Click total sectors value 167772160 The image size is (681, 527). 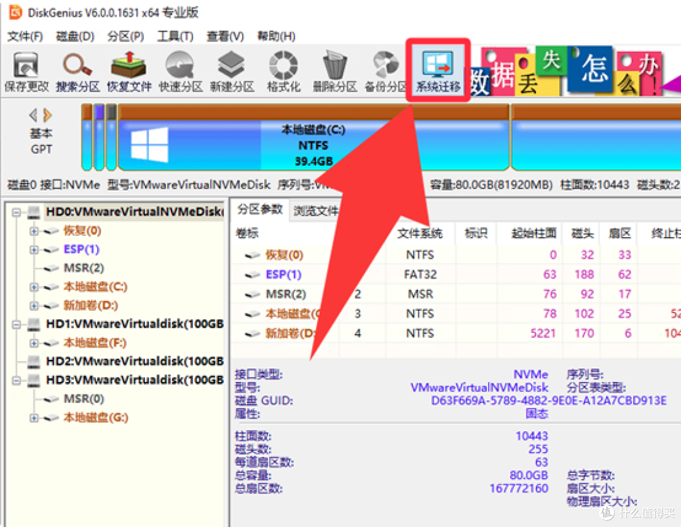click(518, 489)
